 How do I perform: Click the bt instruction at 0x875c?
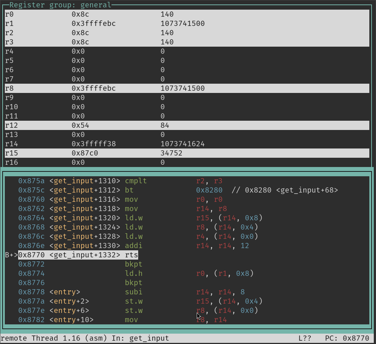129,190
